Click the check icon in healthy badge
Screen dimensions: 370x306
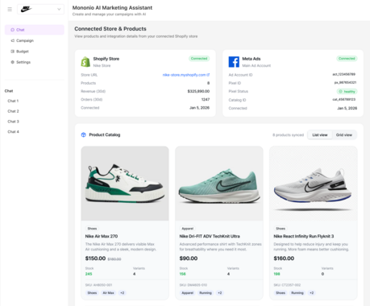[340, 92]
